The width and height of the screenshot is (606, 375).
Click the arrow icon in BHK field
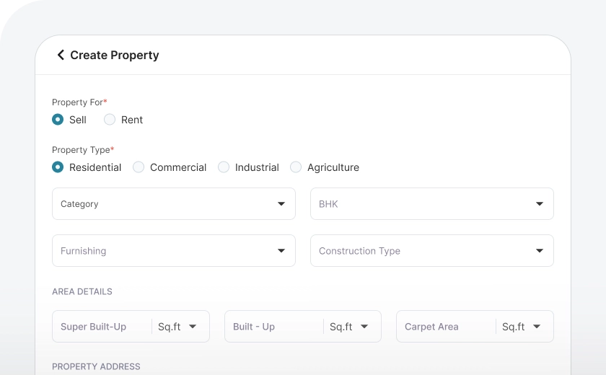(540, 204)
